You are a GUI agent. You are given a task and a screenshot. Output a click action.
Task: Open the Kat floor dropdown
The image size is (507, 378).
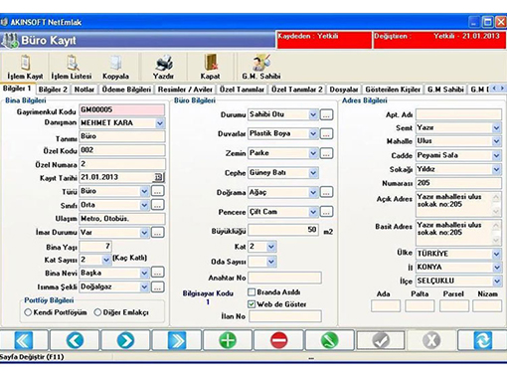tap(271, 247)
